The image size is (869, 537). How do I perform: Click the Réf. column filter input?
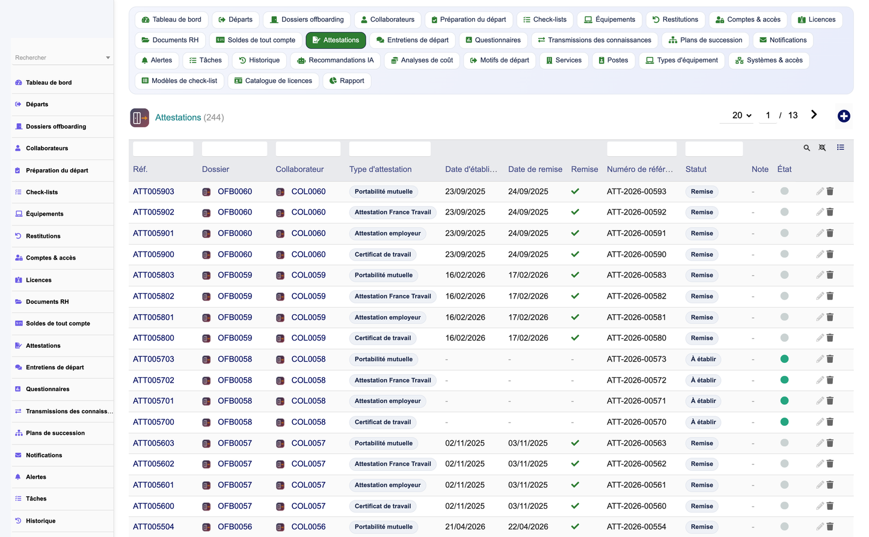pyautogui.click(x=163, y=148)
